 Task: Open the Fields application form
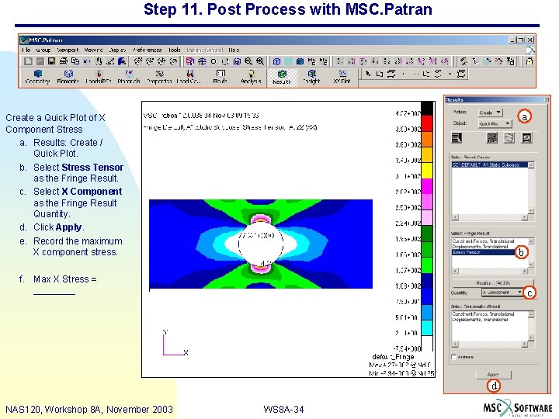(x=220, y=77)
